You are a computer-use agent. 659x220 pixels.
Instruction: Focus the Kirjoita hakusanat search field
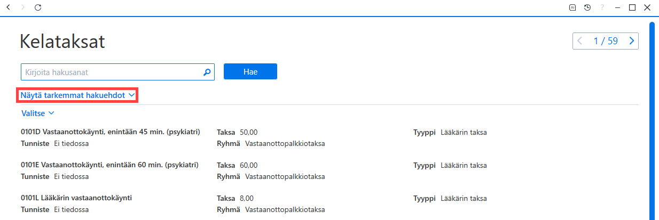click(117, 72)
